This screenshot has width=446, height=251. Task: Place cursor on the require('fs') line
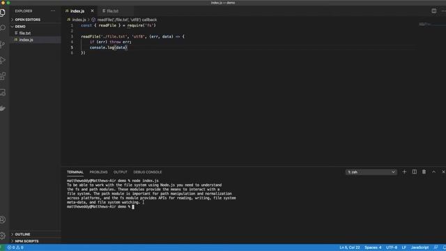[118, 25]
